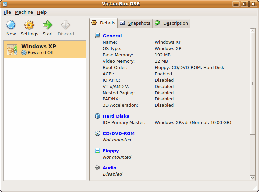Switch to the Details tab
Viewport: 259px width, 192px height.
(103, 23)
